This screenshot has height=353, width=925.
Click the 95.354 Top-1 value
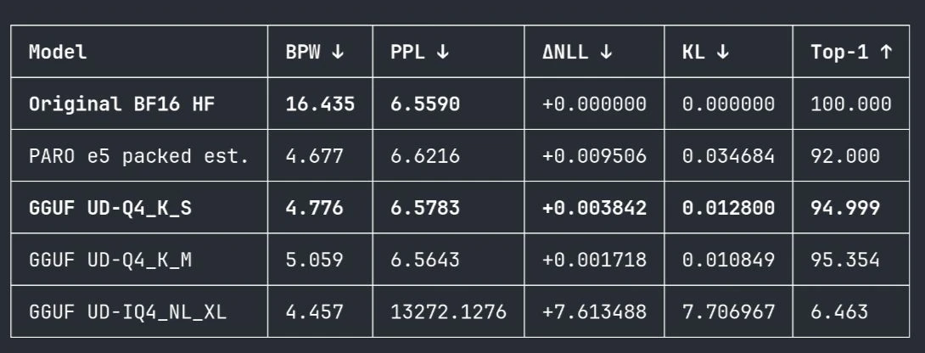(845, 260)
